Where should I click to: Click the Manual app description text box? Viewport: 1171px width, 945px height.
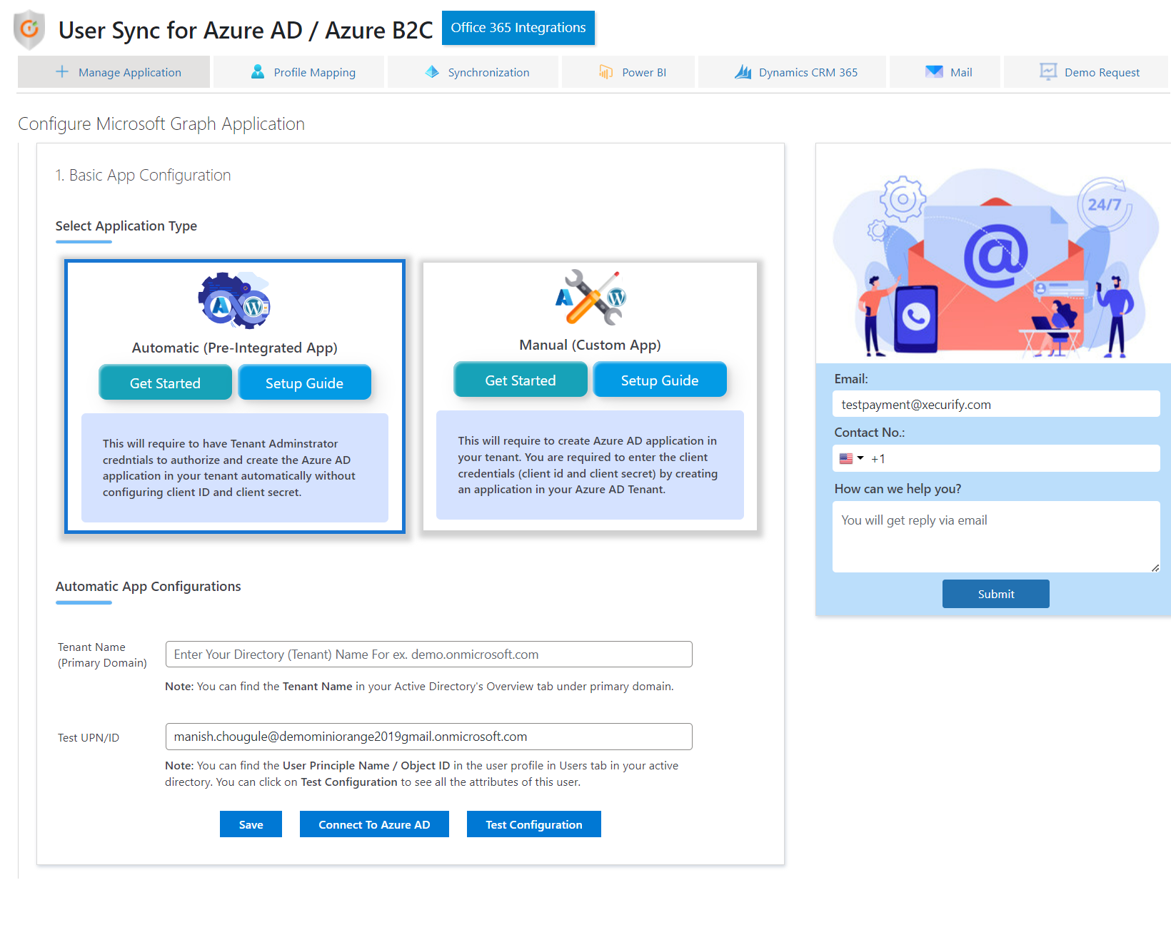[590, 465]
